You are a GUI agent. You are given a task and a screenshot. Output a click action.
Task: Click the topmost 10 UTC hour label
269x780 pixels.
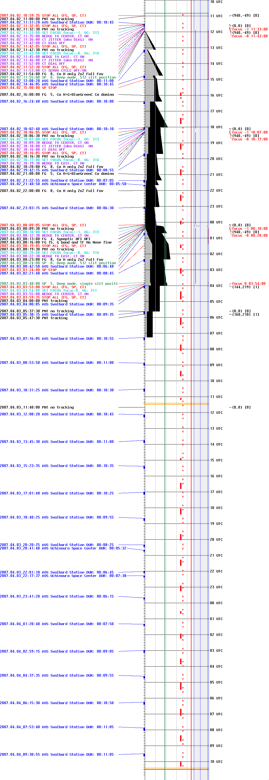[x=216, y=2]
